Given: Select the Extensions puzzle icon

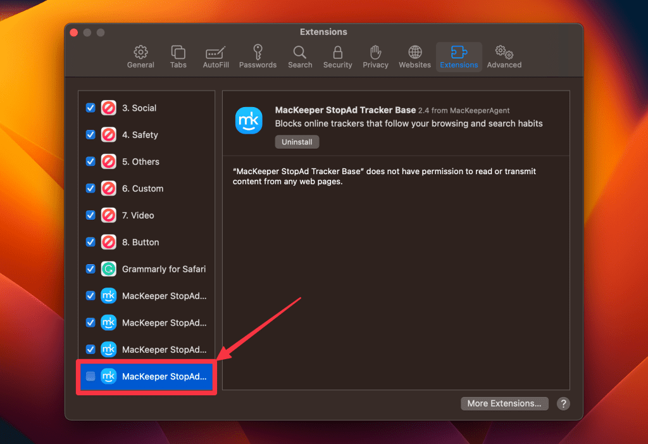Looking at the screenshot, I should pyautogui.click(x=459, y=53).
